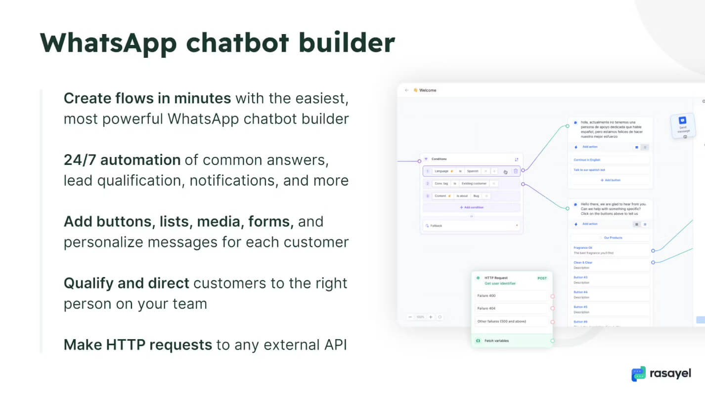705x395 pixels.
Task: Select buttons view in the Spanish message card
Action: 637,147
